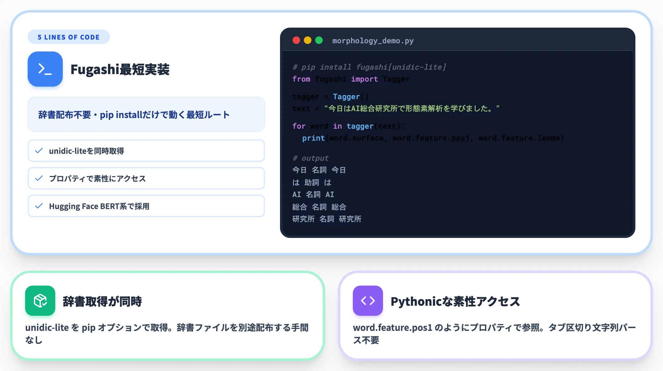Image resolution: width=663 pixels, height=371 pixels.
Task: Click the checkmark beside unidic-liteを同時取得
Action: pyautogui.click(x=39, y=151)
